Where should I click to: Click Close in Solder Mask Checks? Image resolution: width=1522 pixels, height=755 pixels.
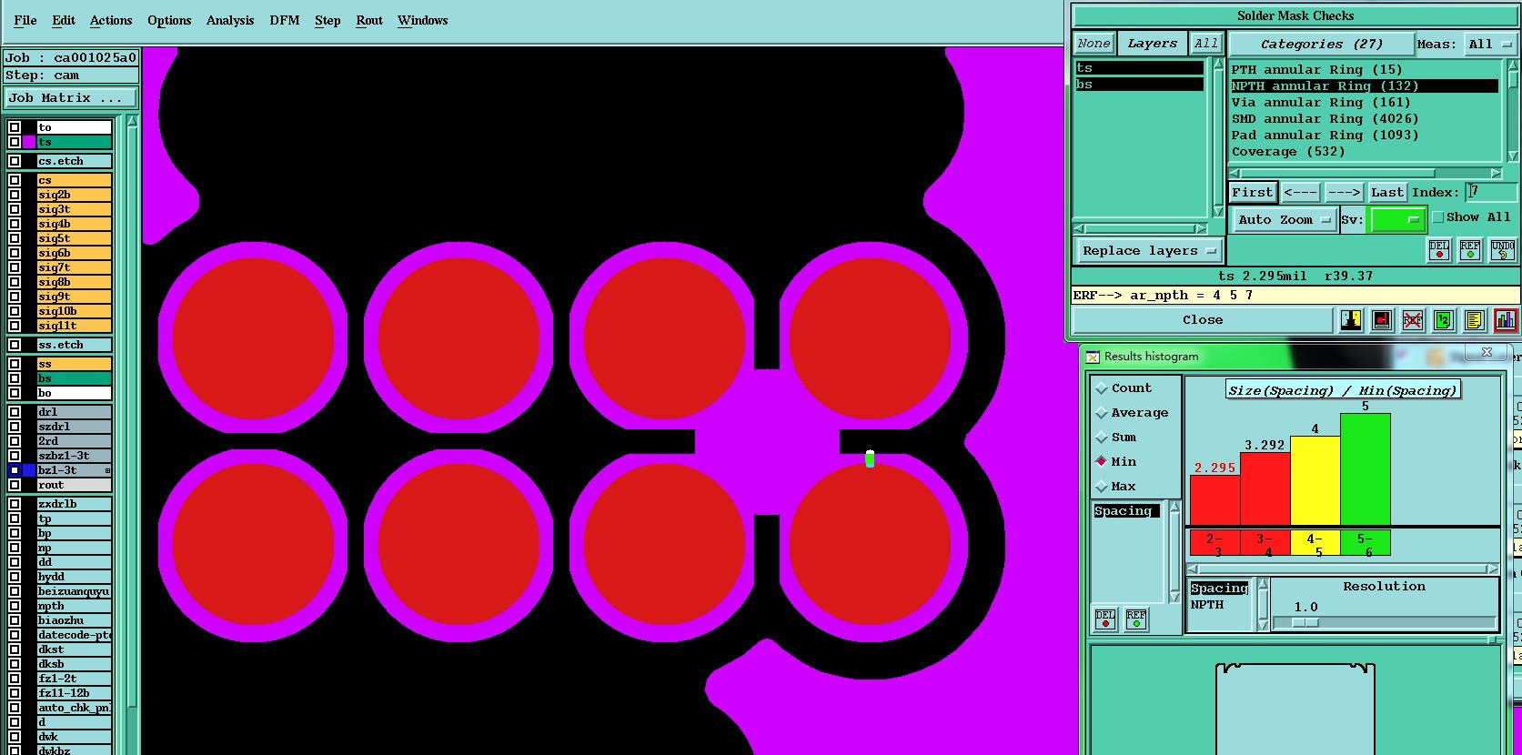tap(1203, 320)
